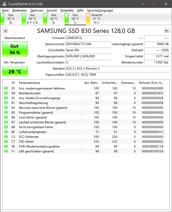The width and height of the screenshot is (172, 212).
Task: Click the ID column header
Action: [13, 83]
